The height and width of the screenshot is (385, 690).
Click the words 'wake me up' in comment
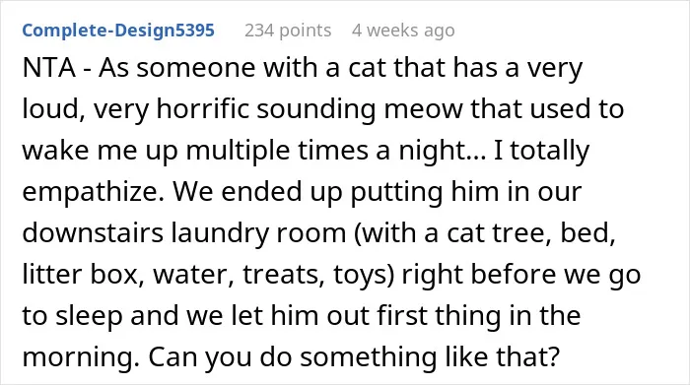[x=100, y=152]
